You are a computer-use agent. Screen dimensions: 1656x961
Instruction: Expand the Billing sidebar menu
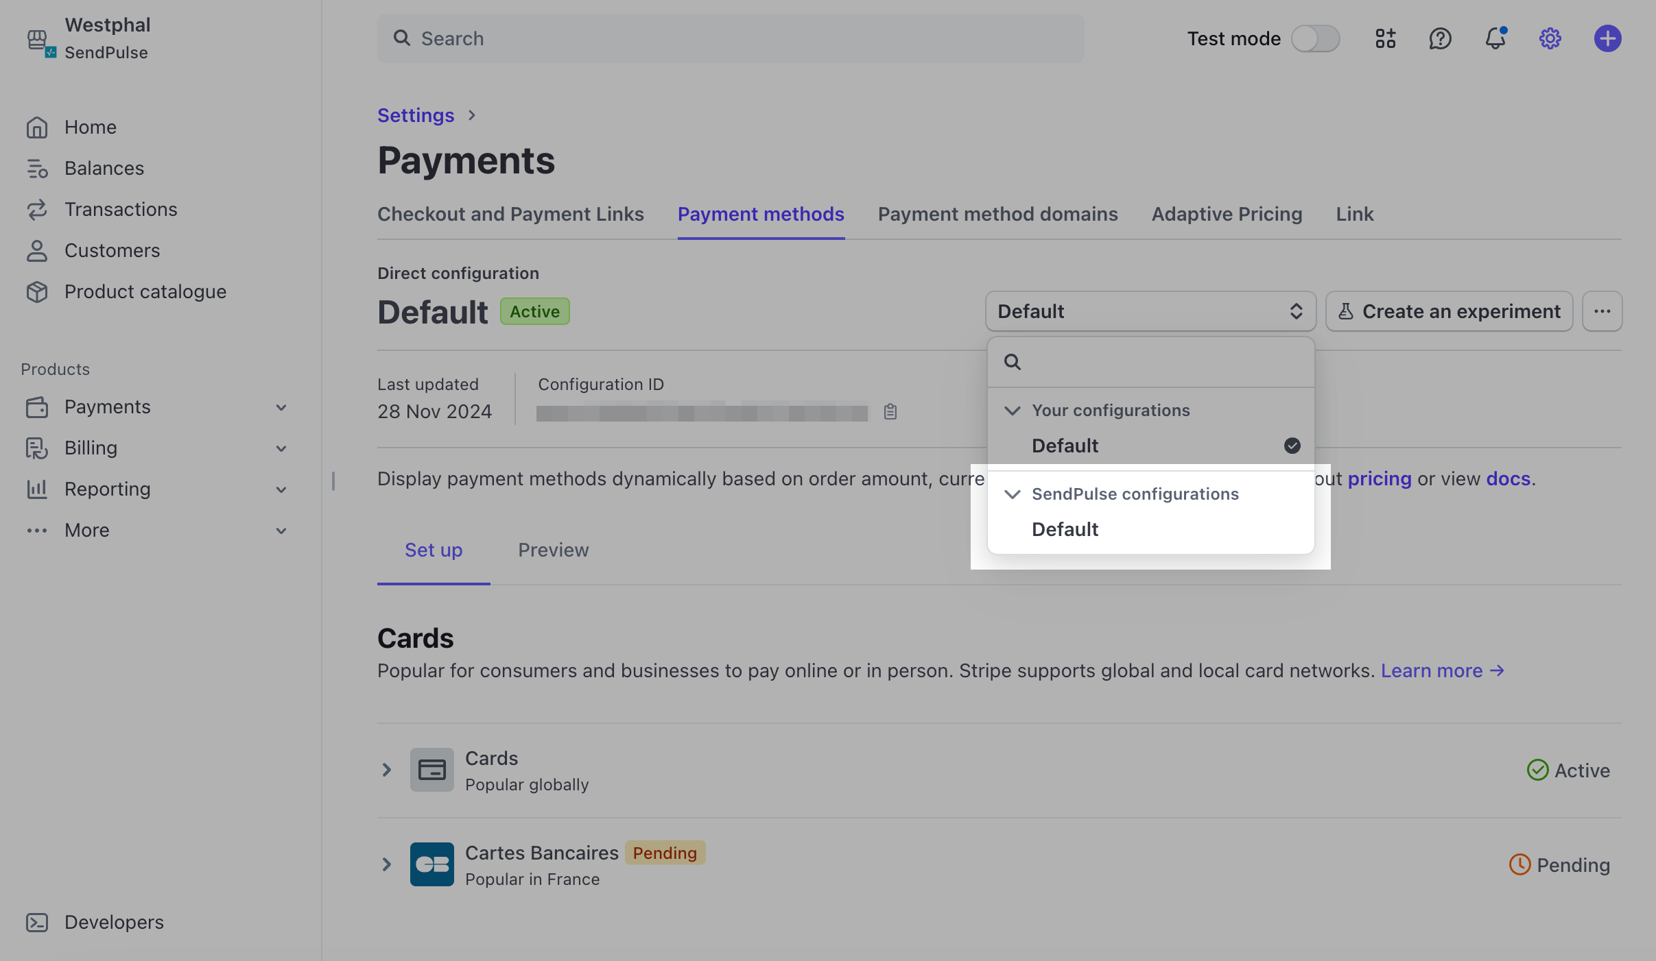[x=281, y=448]
